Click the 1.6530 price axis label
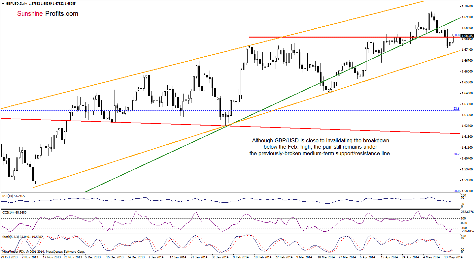This screenshot has height=260, width=474. pyautogui.click(x=467, y=82)
